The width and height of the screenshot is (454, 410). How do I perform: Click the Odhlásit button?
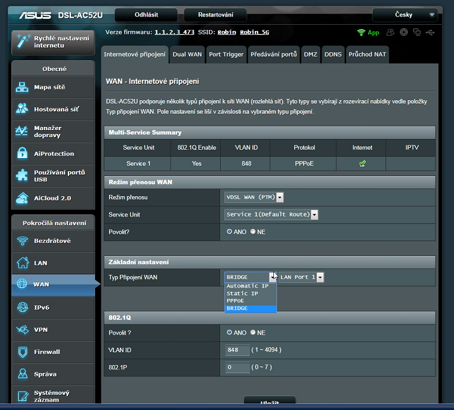(x=146, y=15)
